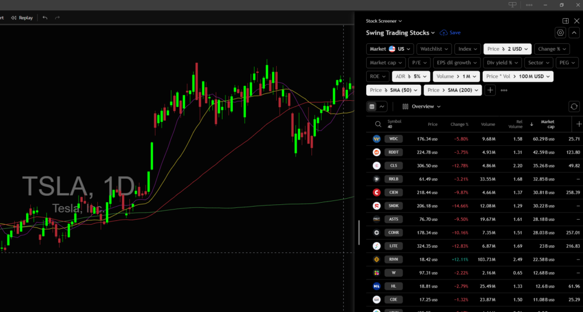Sort by the Price column header
The image size is (583, 312).
(x=432, y=125)
